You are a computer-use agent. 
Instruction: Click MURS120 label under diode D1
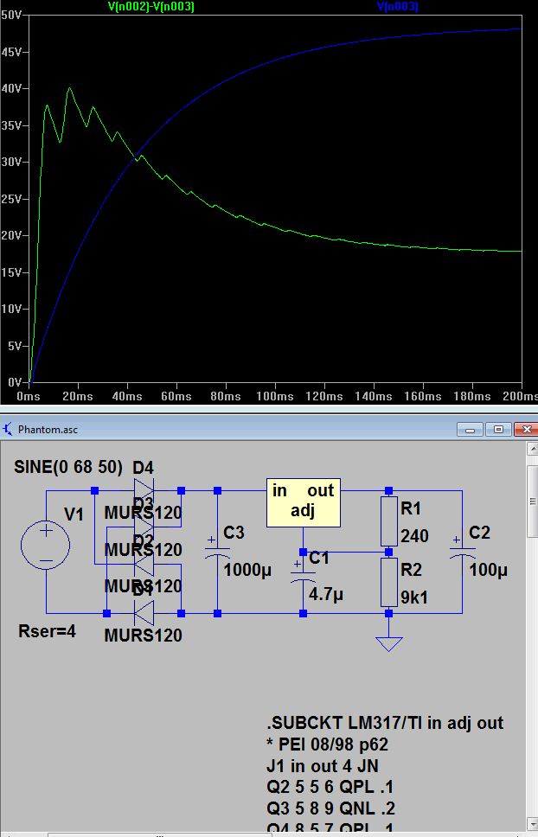(143, 636)
